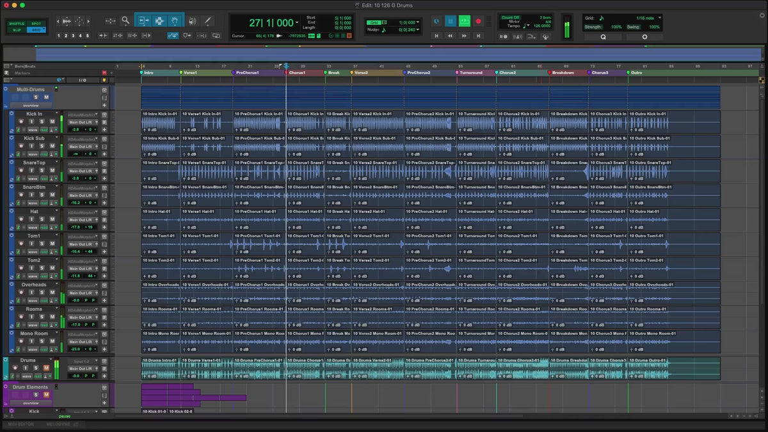Click the Record button in transport

pos(478,21)
